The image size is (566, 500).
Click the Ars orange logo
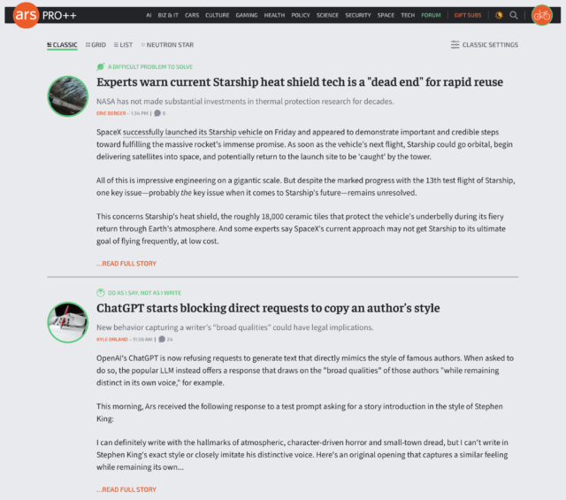[26, 15]
